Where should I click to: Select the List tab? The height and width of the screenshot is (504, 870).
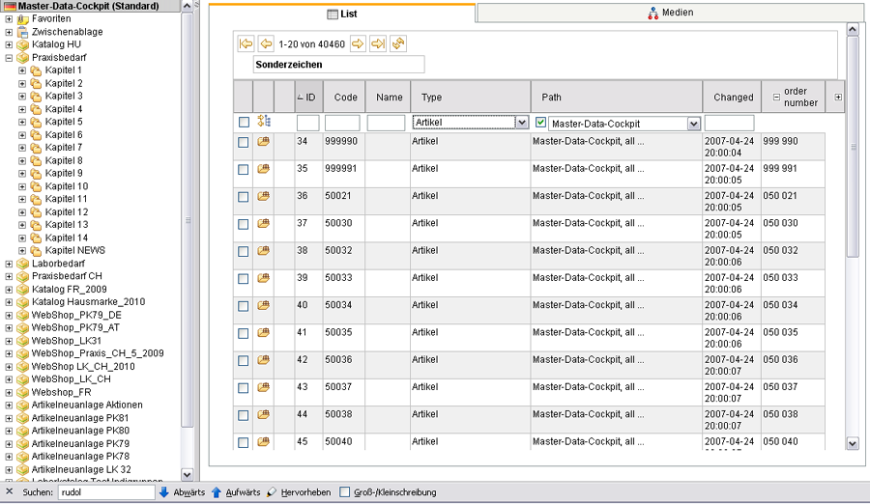342,14
